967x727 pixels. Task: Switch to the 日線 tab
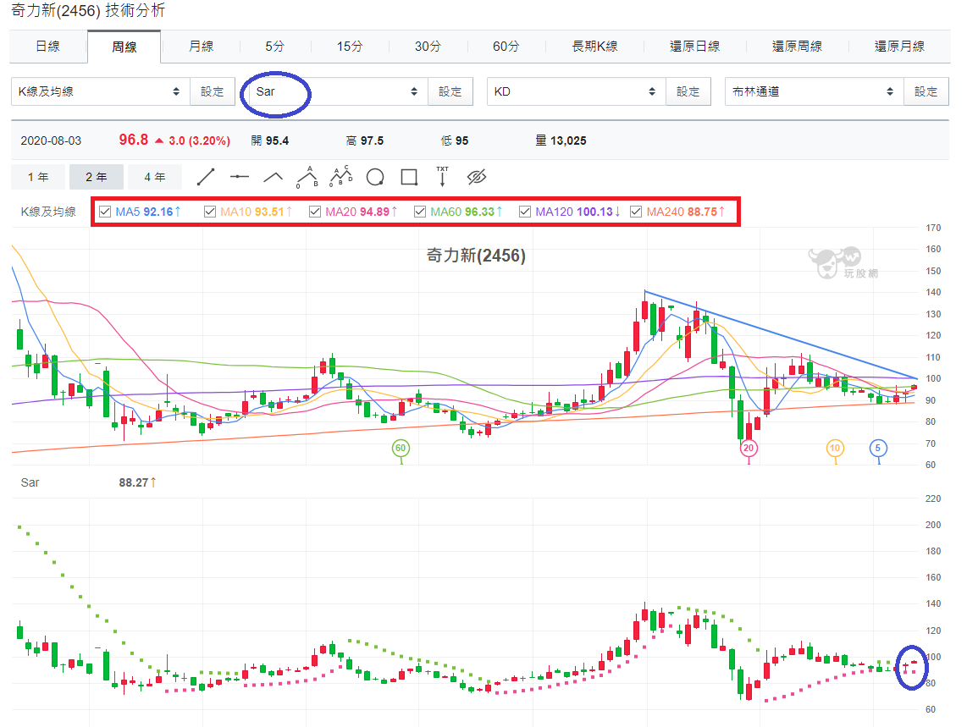48,47
